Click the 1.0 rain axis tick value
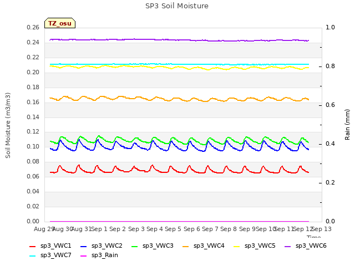Image resolution: width=355 pixels, height=266 pixels. click(x=330, y=28)
